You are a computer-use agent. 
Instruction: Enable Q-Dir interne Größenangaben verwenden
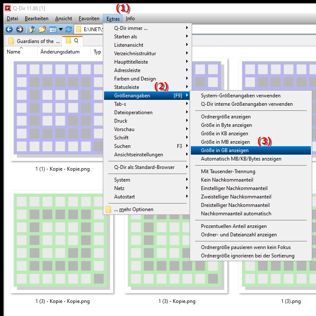click(x=251, y=104)
